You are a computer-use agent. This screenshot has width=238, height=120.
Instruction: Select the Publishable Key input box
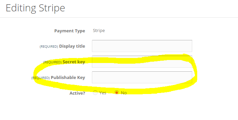tap(142, 77)
